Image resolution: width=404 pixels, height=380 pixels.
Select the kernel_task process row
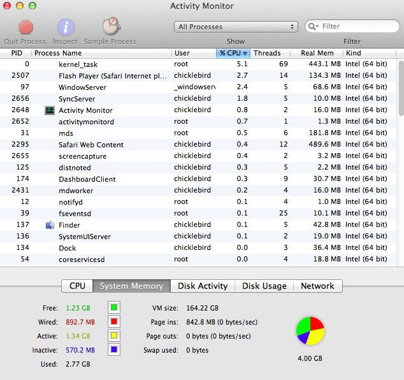coord(198,64)
